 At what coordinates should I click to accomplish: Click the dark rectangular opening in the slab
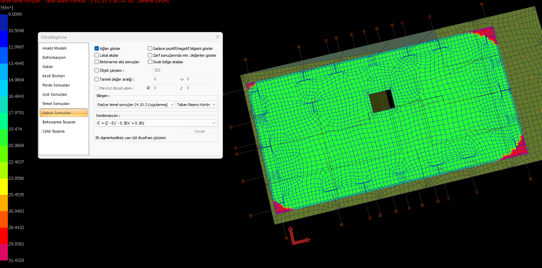click(382, 101)
